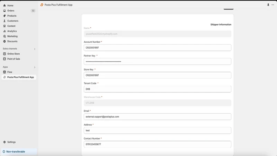Click the disabled Name field
The width and height of the screenshot is (277, 156).
coord(158,34)
